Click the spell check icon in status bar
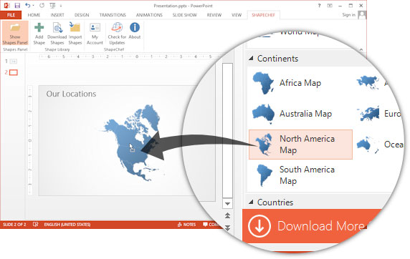Viewport: 410px width, 259px height. point(36,224)
